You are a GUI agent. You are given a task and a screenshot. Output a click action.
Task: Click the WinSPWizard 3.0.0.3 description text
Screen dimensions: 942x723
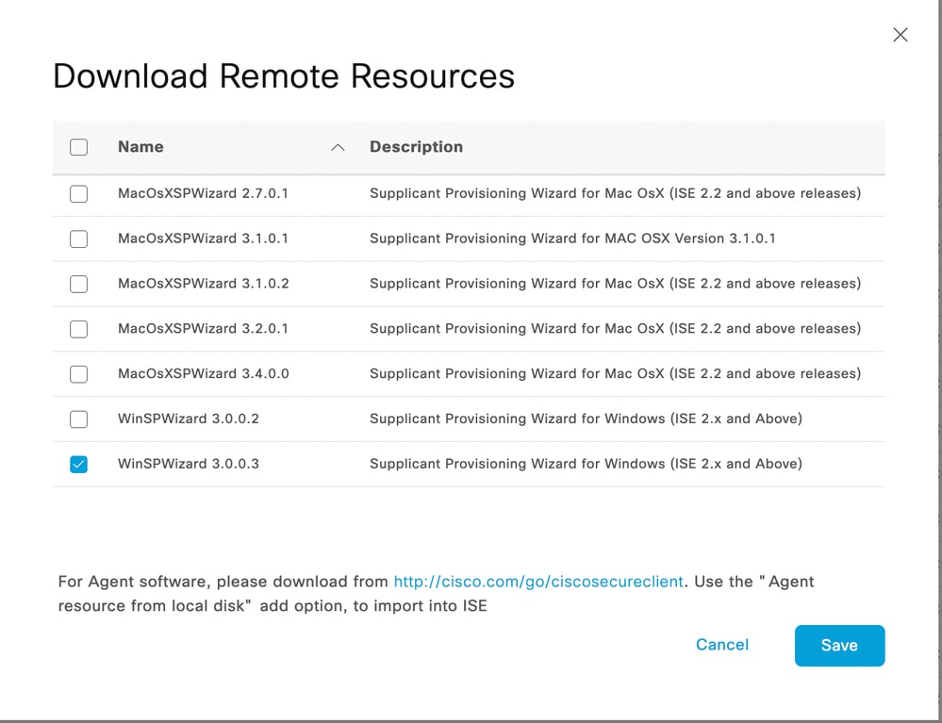pos(586,464)
